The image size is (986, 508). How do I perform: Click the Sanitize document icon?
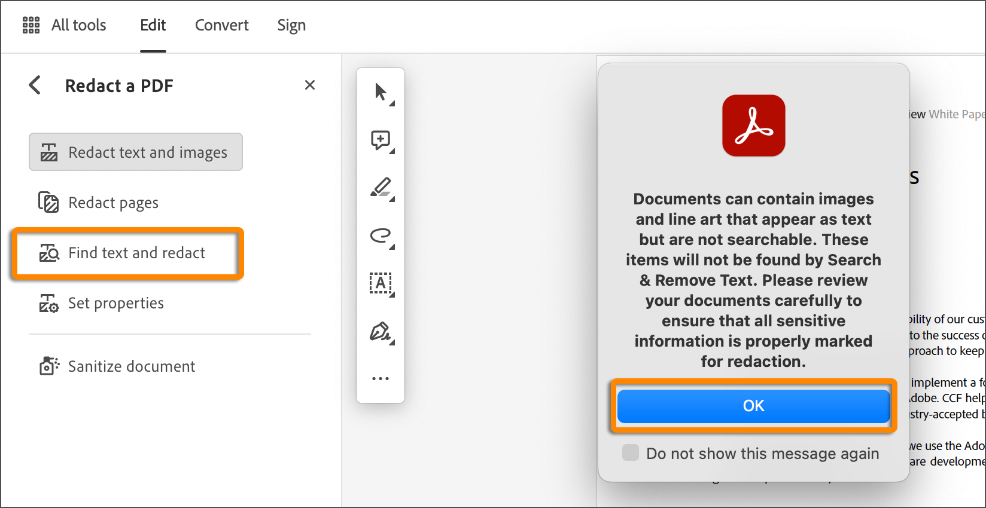coord(49,366)
